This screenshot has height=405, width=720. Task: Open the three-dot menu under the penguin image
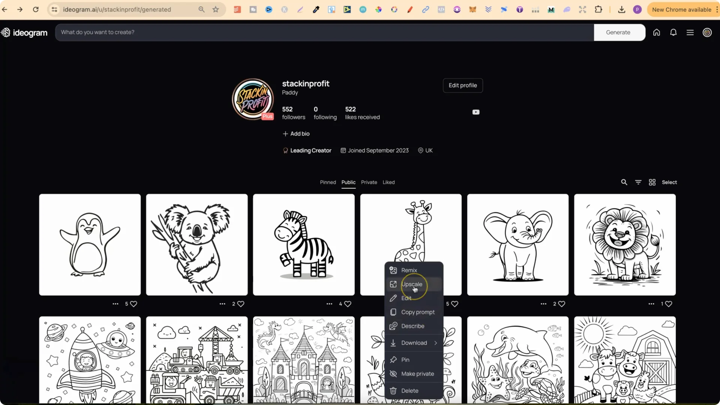[115, 304]
